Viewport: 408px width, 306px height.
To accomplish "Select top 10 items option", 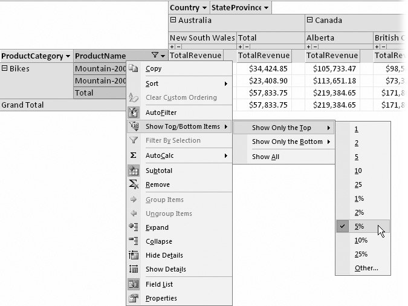I will [x=363, y=171].
